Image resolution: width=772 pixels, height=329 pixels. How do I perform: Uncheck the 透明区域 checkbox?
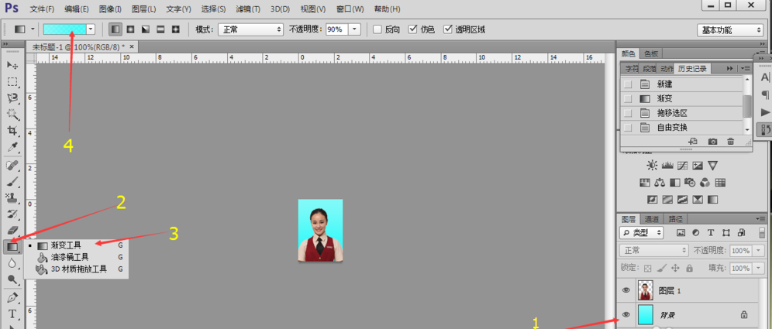click(x=448, y=29)
